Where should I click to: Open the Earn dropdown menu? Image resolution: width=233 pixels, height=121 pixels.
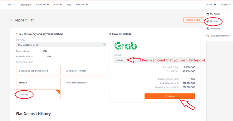click(58, 5)
